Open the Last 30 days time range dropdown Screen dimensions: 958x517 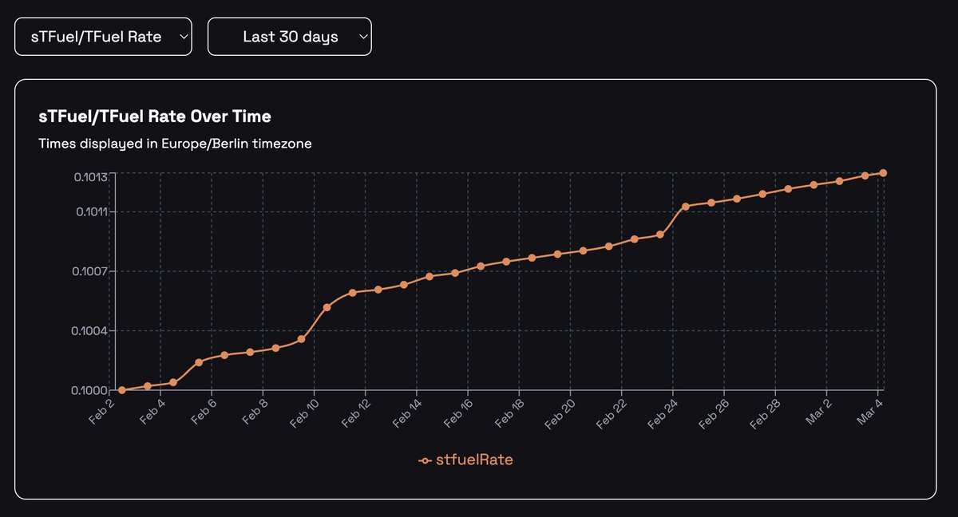pyautogui.click(x=290, y=36)
